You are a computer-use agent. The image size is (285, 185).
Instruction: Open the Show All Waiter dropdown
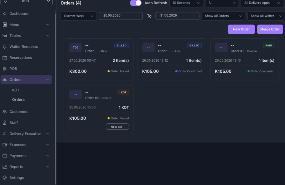point(266,16)
